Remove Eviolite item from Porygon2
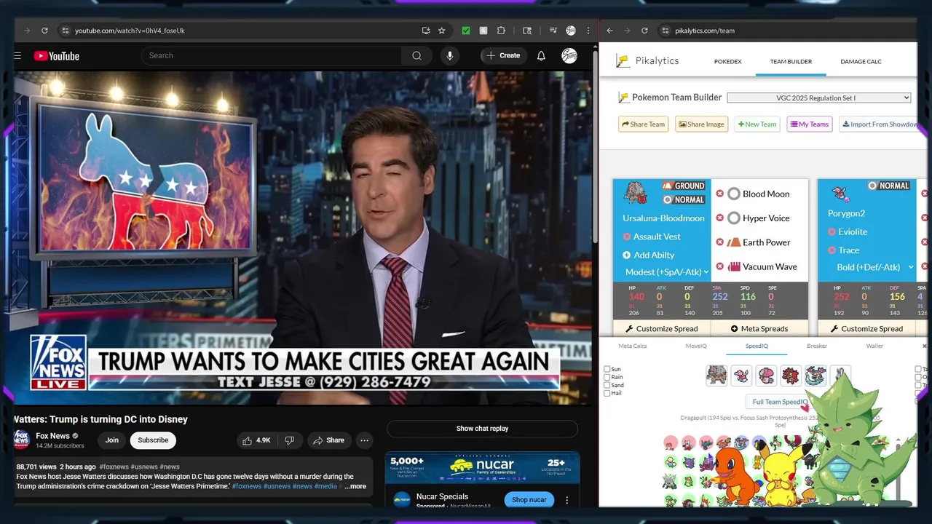 click(x=832, y=232)
